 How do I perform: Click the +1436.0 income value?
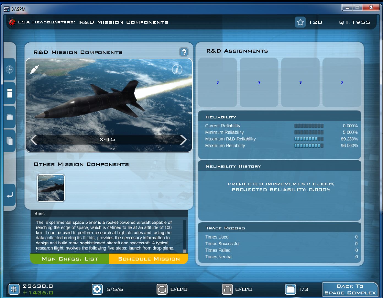pyautogui.click(x=38, y=293)
